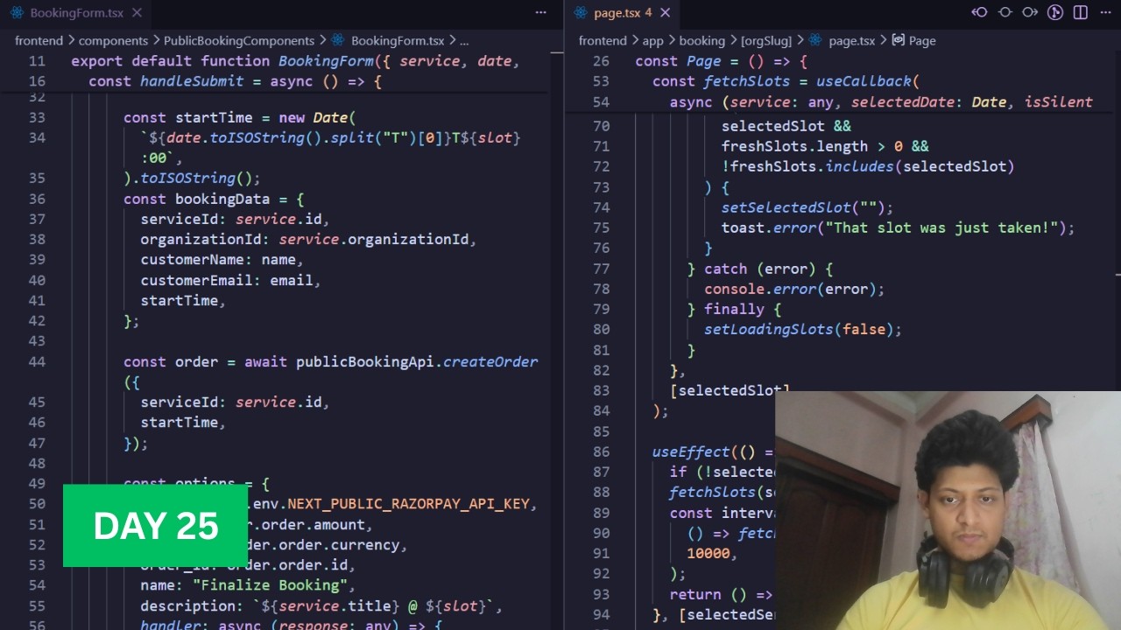This screenshot has width=1121, height=630.
Task: Open 'Page' symbol breadcrumb
Action: pos(921,40)
